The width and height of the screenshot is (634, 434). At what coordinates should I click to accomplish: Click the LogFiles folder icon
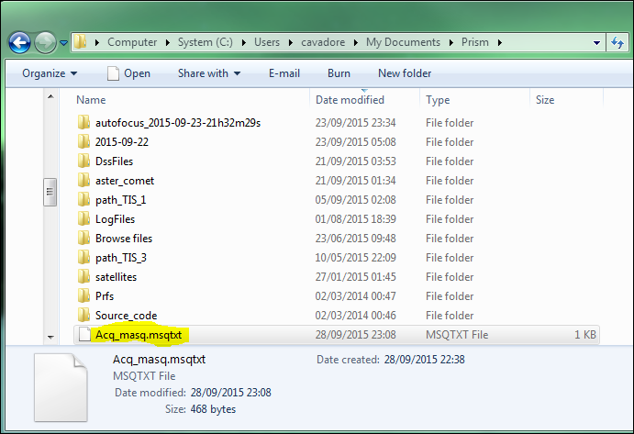point(84,219)
